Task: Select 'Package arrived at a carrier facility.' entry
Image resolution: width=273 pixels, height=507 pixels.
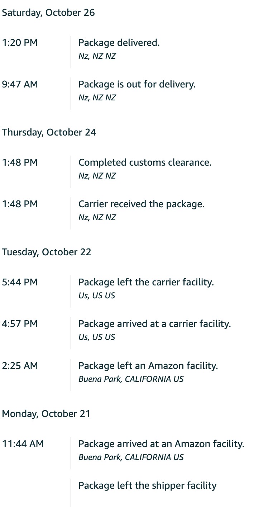Action: pyautogui.click(x=154, y=324)
